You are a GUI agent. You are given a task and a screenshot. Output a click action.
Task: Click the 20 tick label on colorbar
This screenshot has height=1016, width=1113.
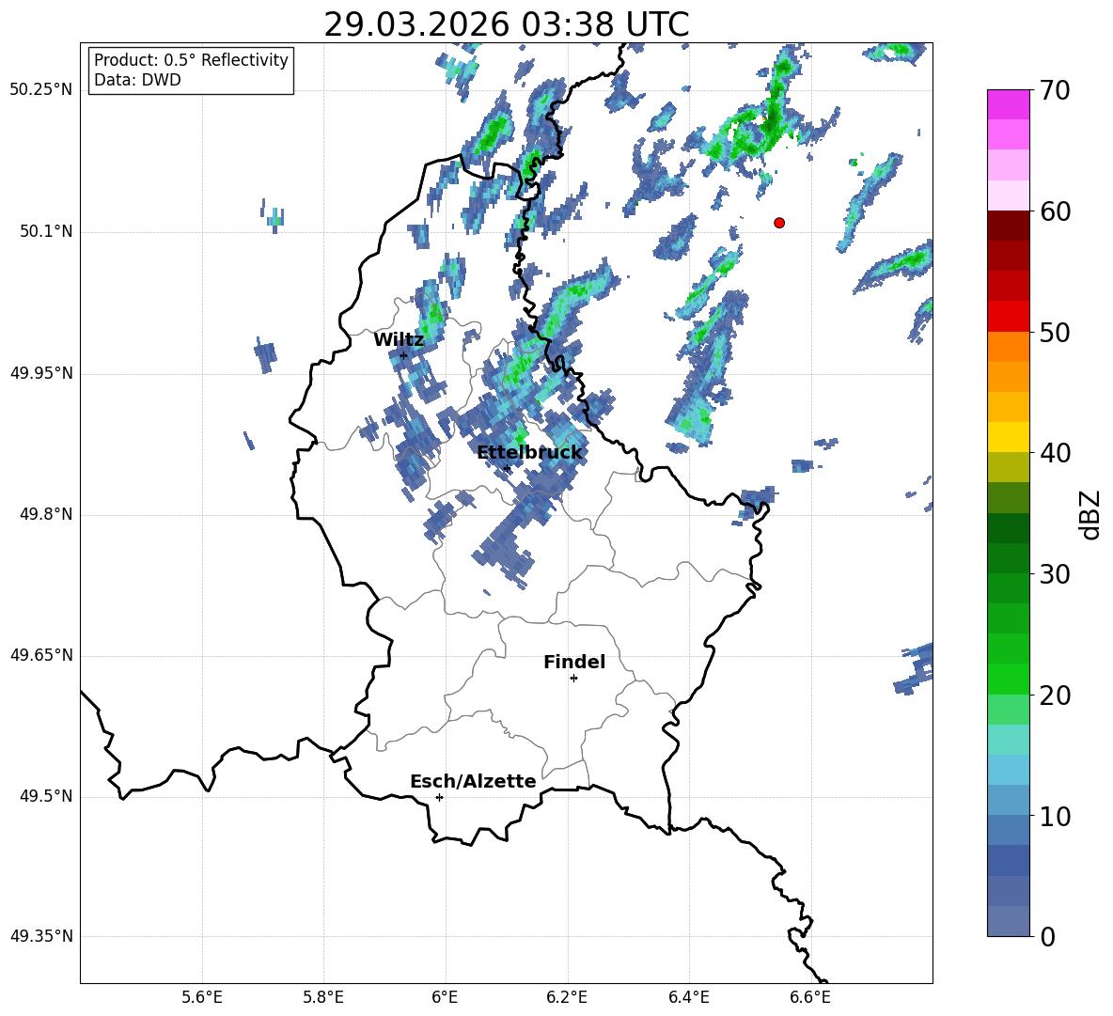pyautogui.click(x=1055, y=696)
